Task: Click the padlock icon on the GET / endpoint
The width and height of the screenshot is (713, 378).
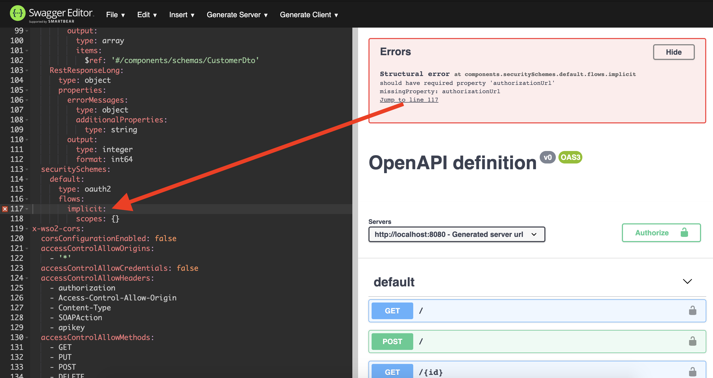Action: click(692, 310)
